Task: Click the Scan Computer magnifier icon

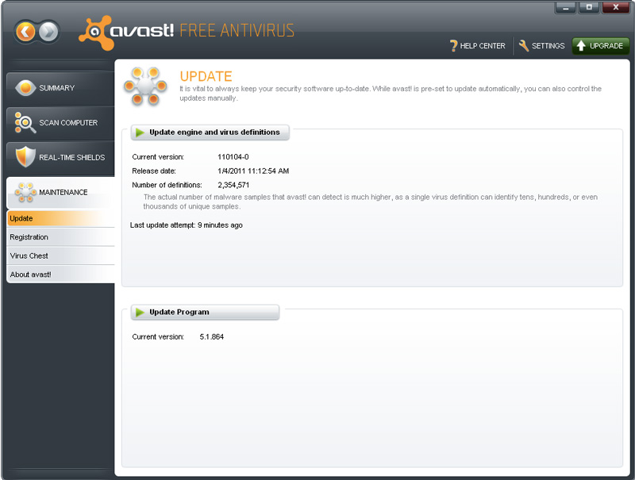Action: point(25,122)
